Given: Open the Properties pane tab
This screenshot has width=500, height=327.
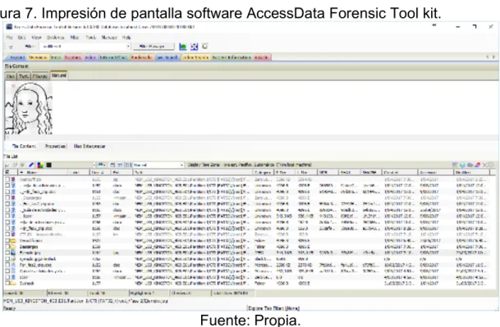Looking at the screenshot, I should point(55,147).
